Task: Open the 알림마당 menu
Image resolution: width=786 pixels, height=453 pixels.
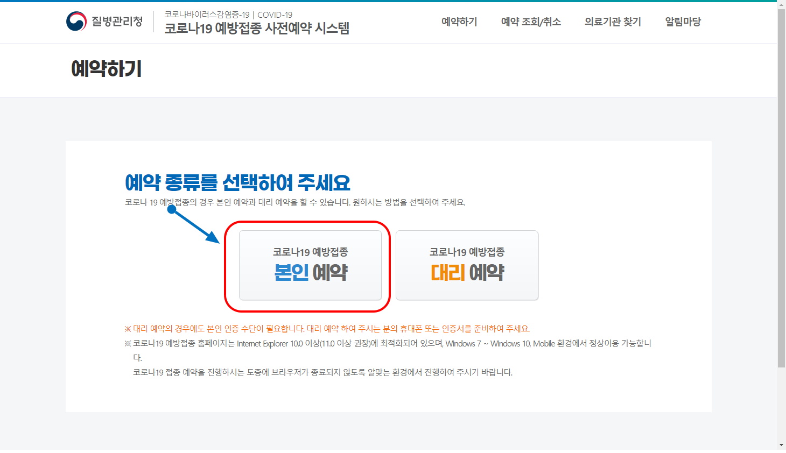Action: pos(683,22)
